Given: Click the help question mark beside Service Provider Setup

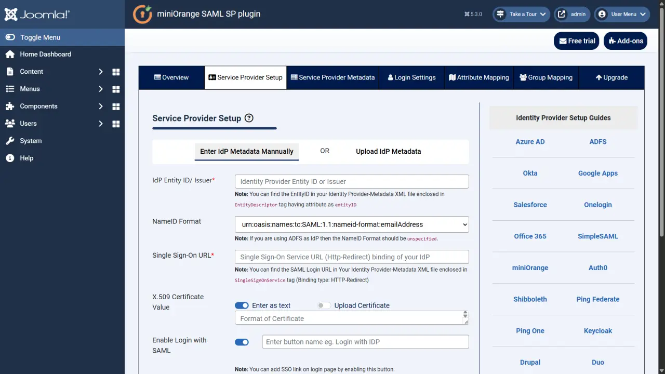Looking at the screenshot, I should 249,118.
